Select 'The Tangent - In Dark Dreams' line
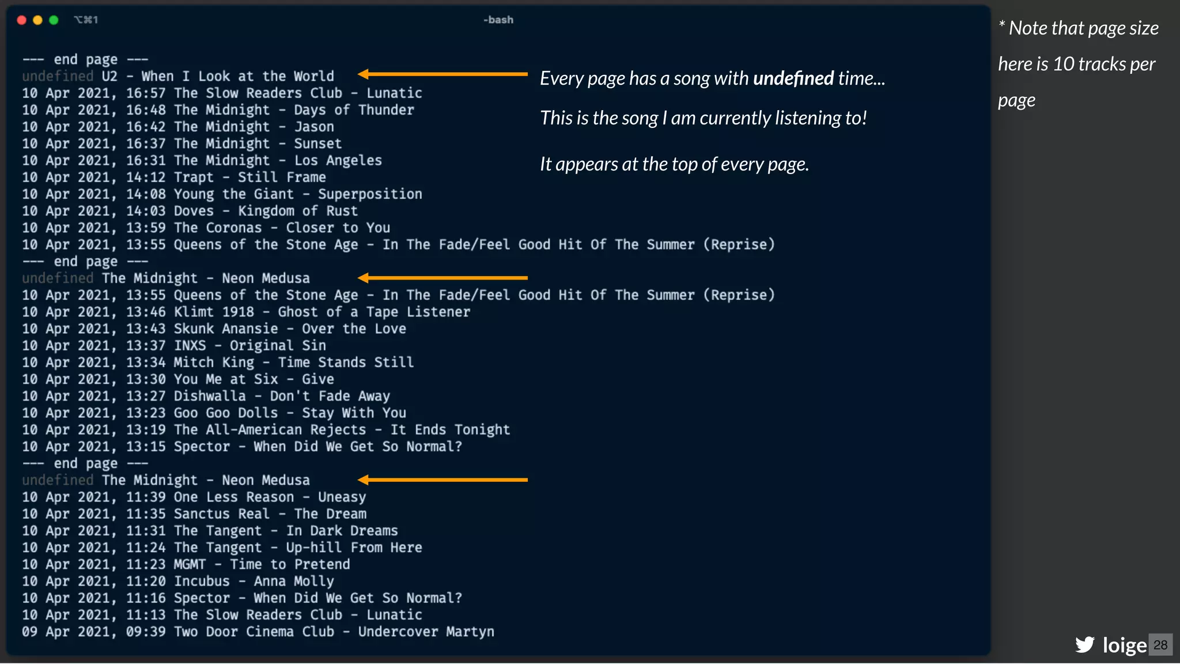1180x664 pixels. tap(210, 530)
